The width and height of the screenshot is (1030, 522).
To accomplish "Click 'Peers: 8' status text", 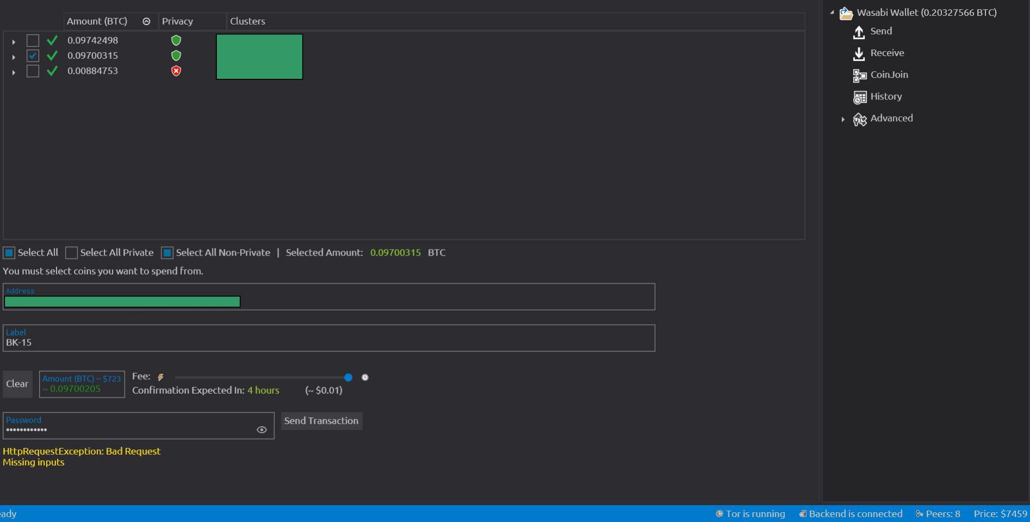I will (x=943, y=514).
